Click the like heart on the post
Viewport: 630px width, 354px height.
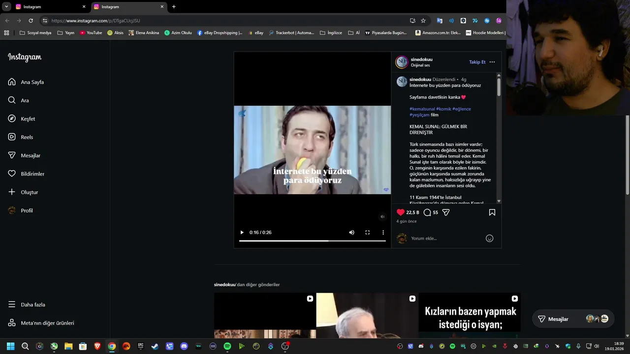(x=401, y=212)
